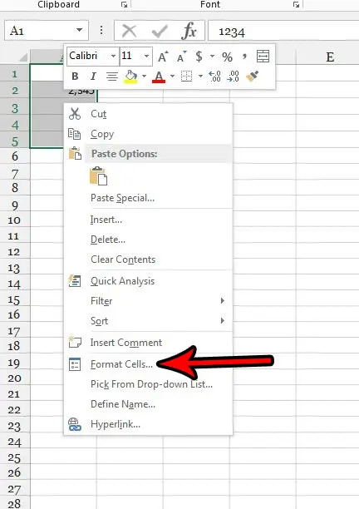Screen dimensions: 359x509
Task: Open Quick Analysis
Action: [x=148, y=281]
